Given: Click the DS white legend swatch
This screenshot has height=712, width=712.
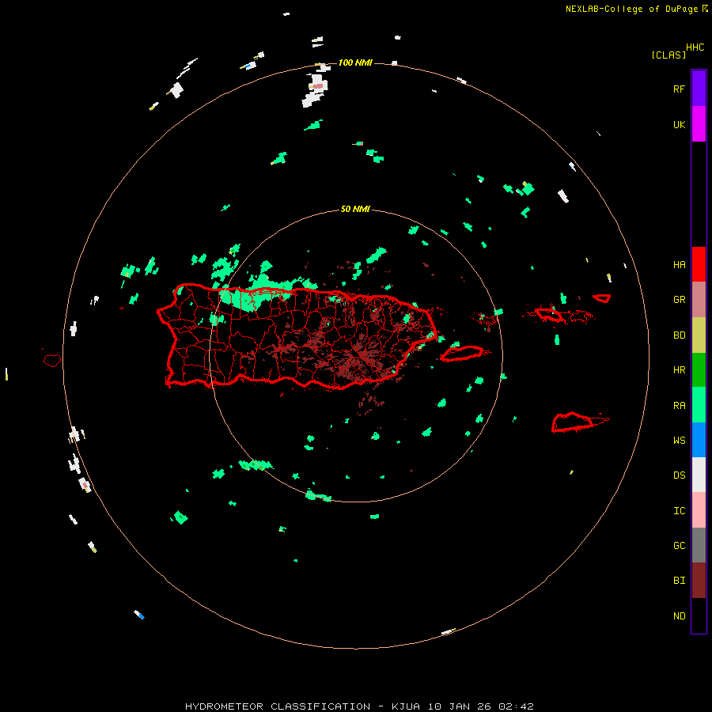Looking at the screenshot, I should pyautogui.click(x=699, y=475).
